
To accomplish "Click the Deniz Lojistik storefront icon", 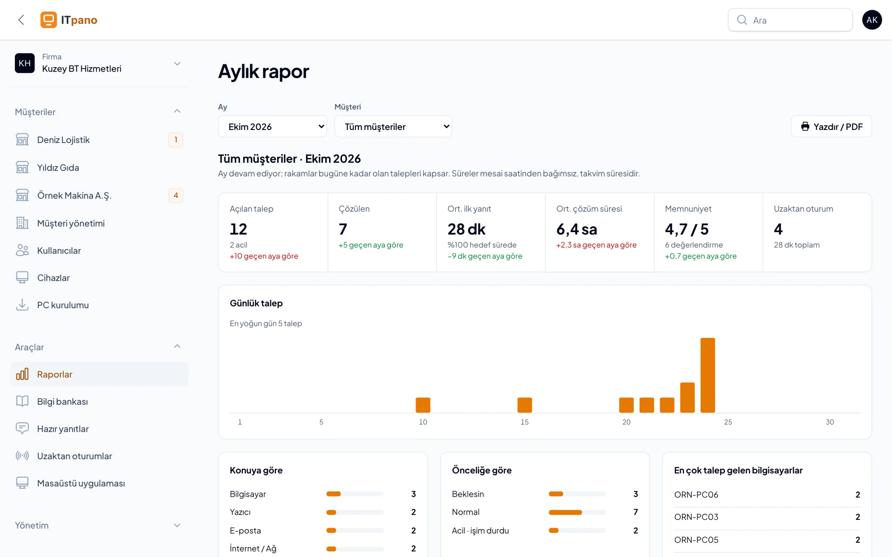I will 22,140.
